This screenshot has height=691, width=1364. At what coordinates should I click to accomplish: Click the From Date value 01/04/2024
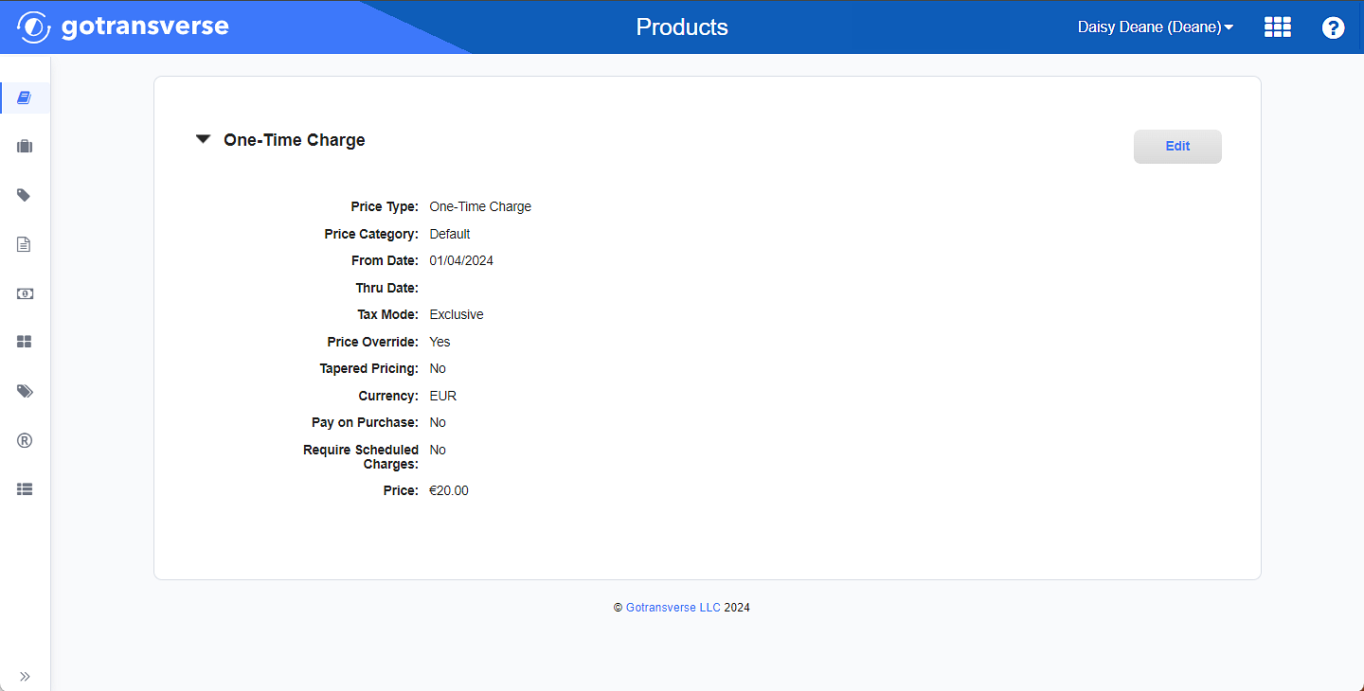(461, 260)
